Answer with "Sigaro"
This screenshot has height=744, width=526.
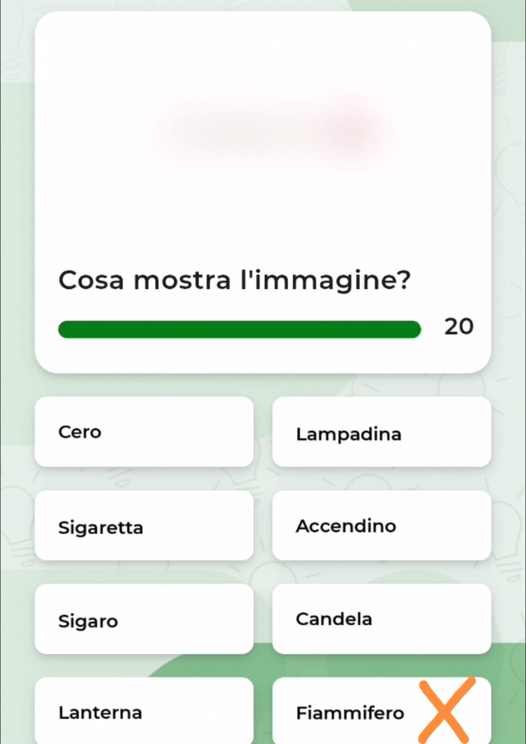tap(144, 619)
